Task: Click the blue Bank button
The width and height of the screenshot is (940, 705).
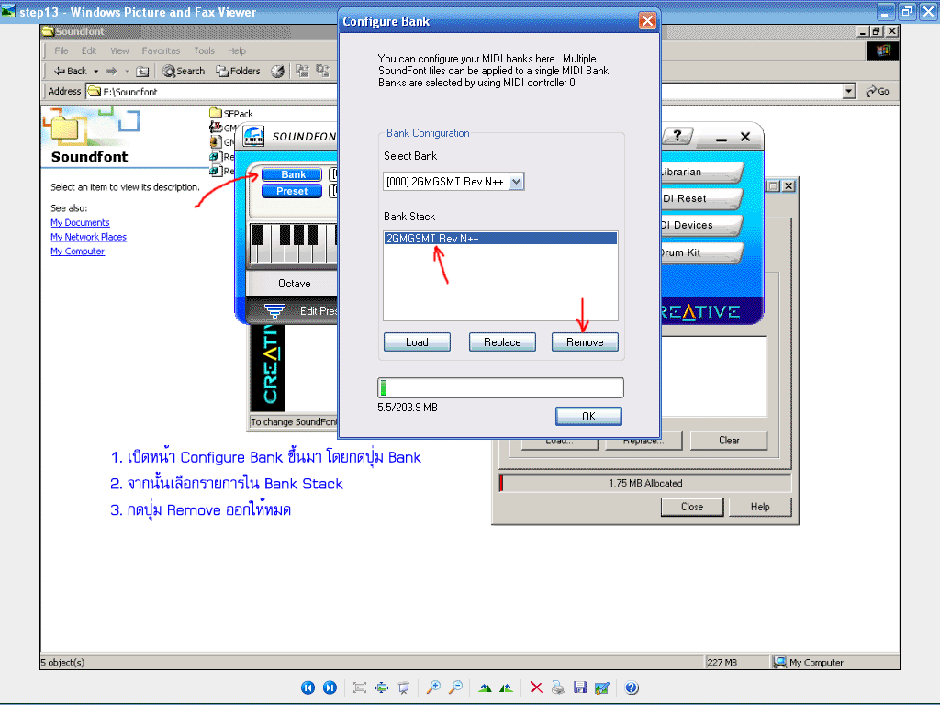Action: point(292,174)
